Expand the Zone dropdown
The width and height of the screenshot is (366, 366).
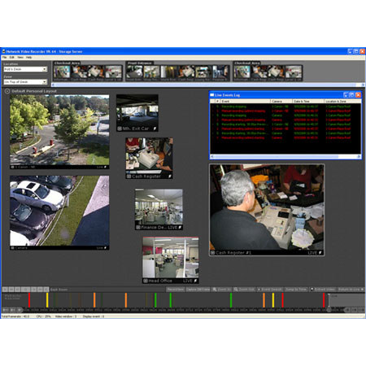pos(44,82)
